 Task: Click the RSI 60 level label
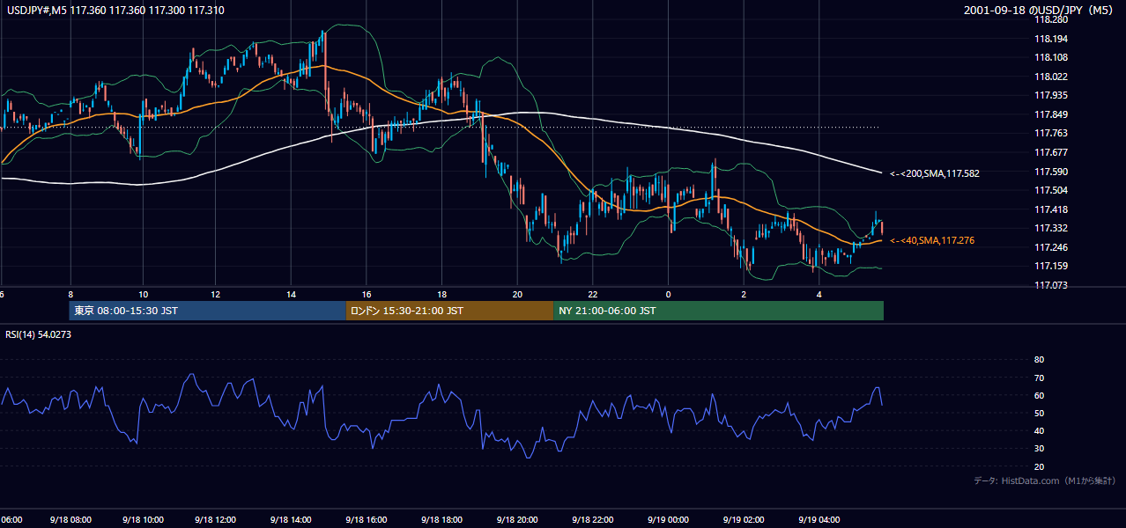pyautogui.click(x=1039, y=395)
